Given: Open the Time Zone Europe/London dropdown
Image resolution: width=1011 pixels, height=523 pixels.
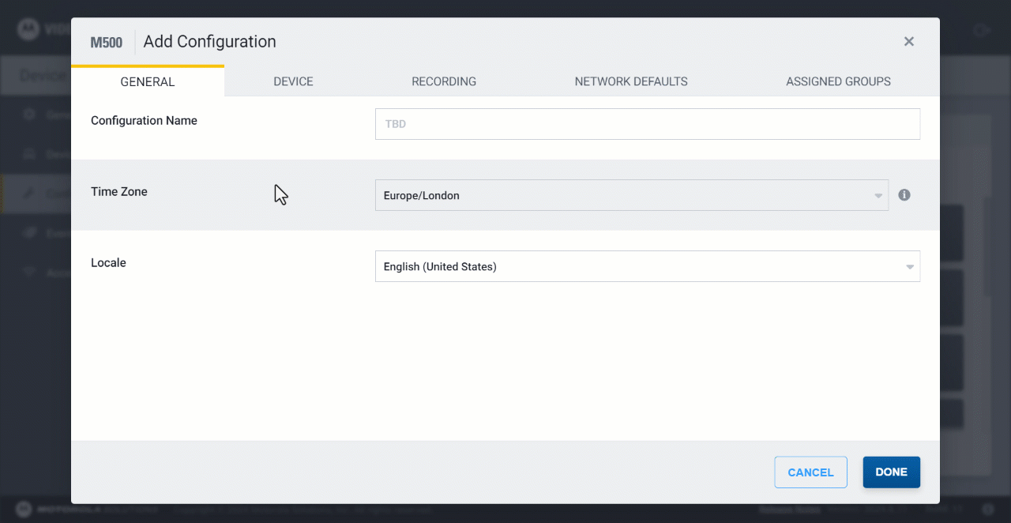Looking at the screenshot, I should [x=631, y=195].
